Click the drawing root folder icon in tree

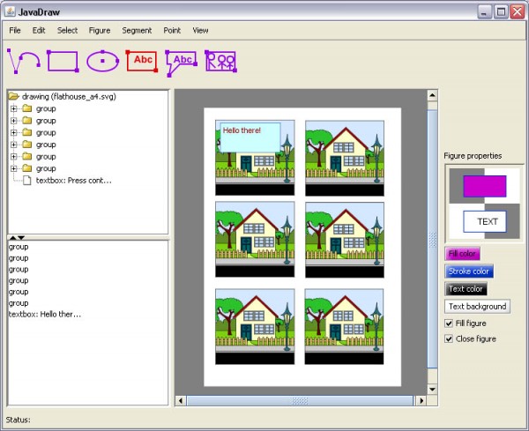[14, 96]
